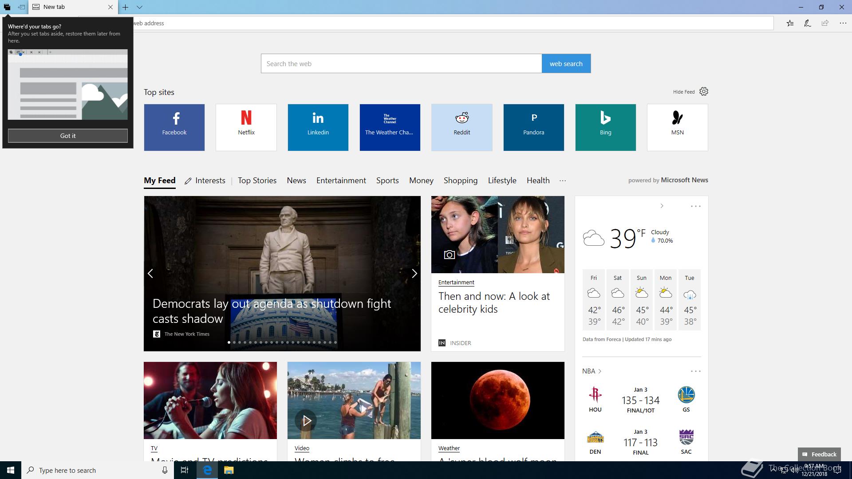Open Favorites hub star icon
Image resolution: width=852 pixels, height=479 pixels.
pos(790,23)
